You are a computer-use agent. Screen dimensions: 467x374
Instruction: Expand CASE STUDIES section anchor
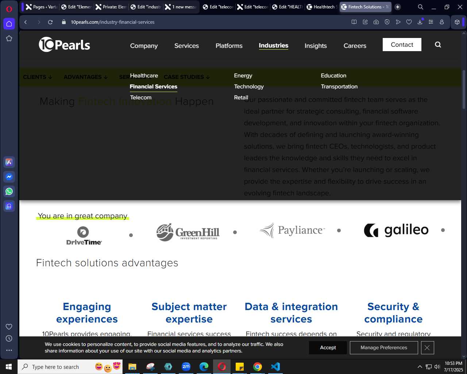pos(187,77)
